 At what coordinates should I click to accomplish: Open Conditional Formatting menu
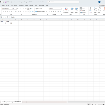click(66, 10)
